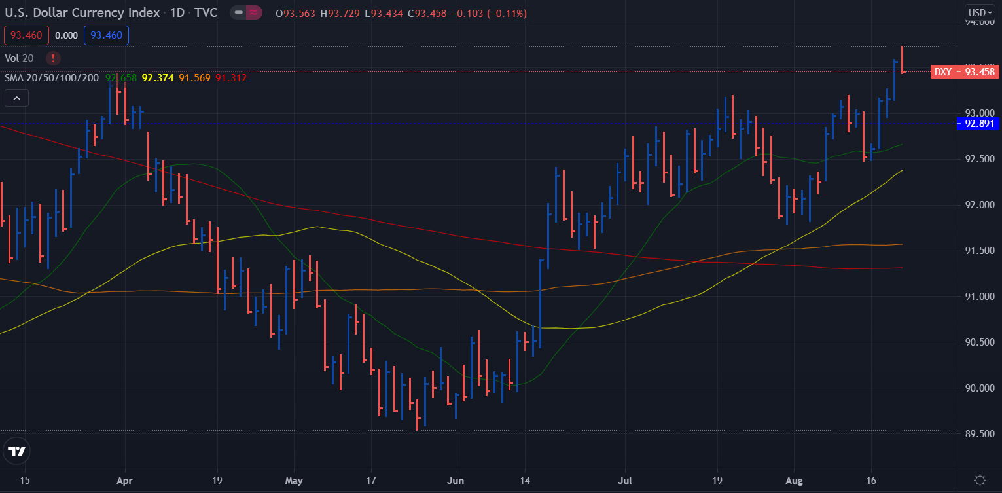This screenshot has height=493, width=1002.
Task: Click the Aug label on the time axis
Action: pyautogui.click(x=793, y=480)
